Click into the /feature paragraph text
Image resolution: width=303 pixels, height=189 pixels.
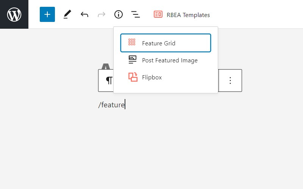point(111,105)
